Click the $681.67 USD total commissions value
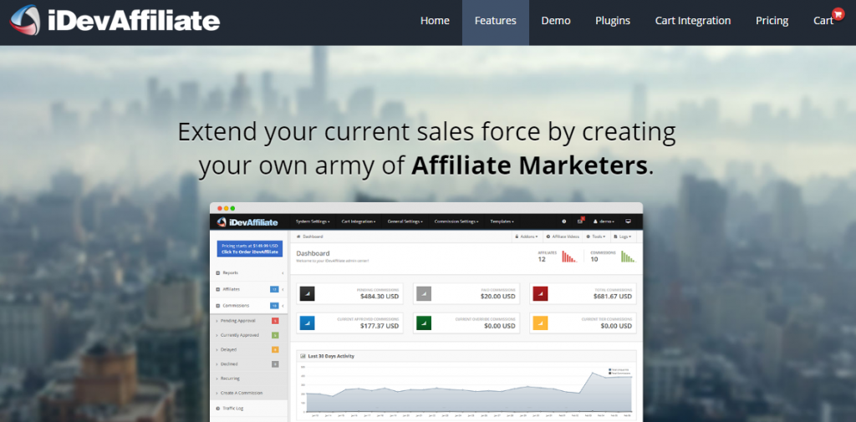 [x=613, y=297]
